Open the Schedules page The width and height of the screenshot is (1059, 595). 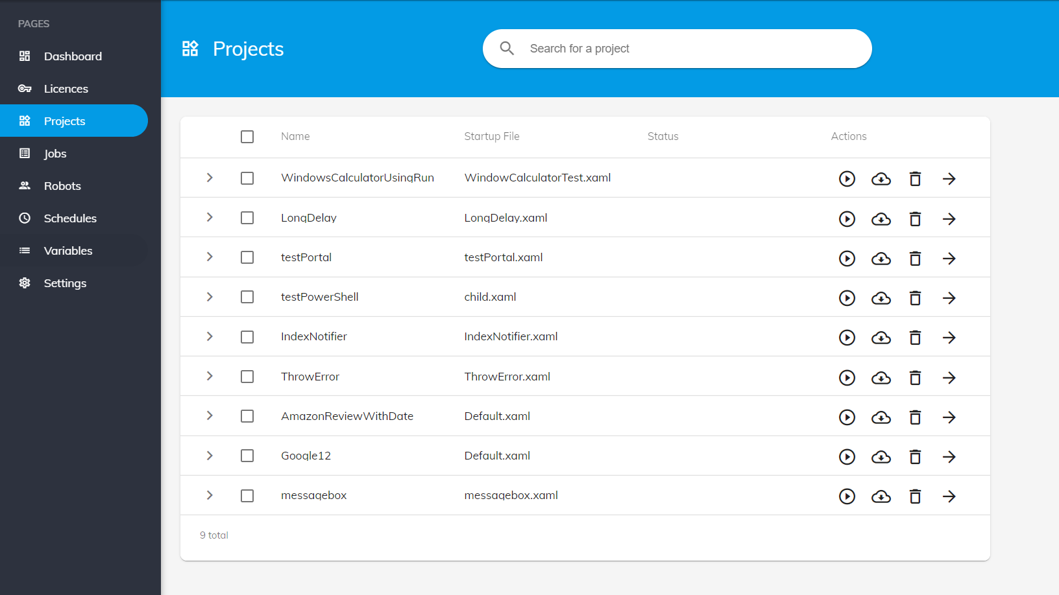click(x=74, y=218)
